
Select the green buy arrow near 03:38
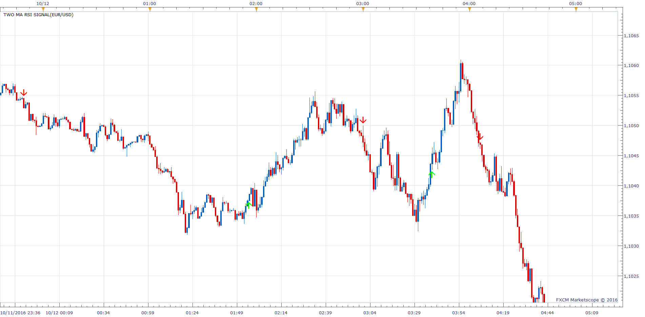click(x=431, y=175)
